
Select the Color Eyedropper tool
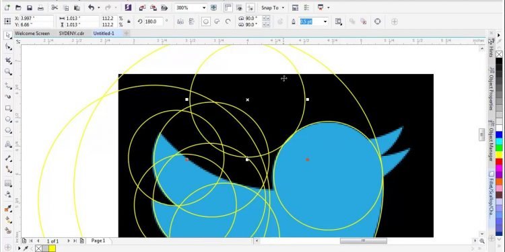[8, 209]
